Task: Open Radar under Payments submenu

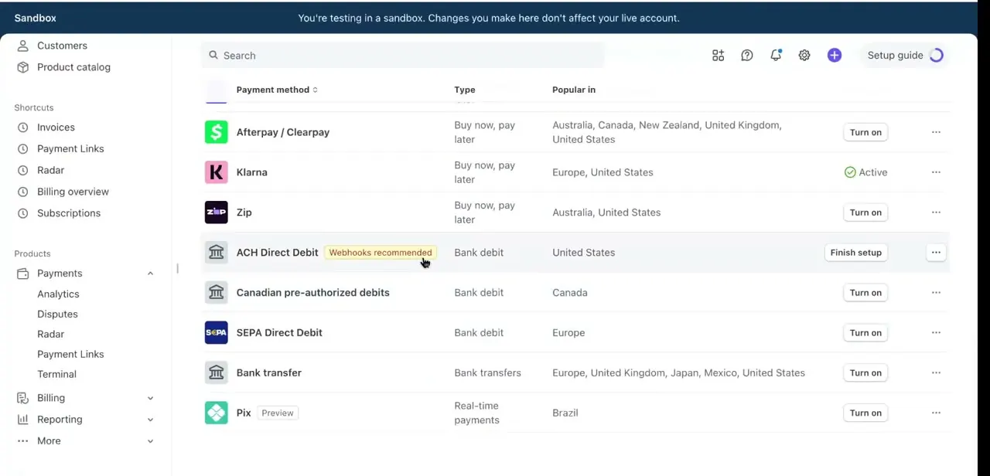Action: coord(50,335)
